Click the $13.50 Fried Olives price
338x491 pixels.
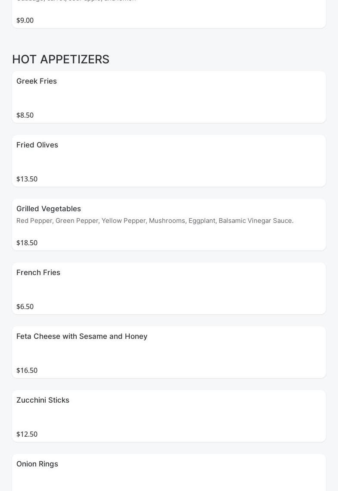click(x=27, y=179)
